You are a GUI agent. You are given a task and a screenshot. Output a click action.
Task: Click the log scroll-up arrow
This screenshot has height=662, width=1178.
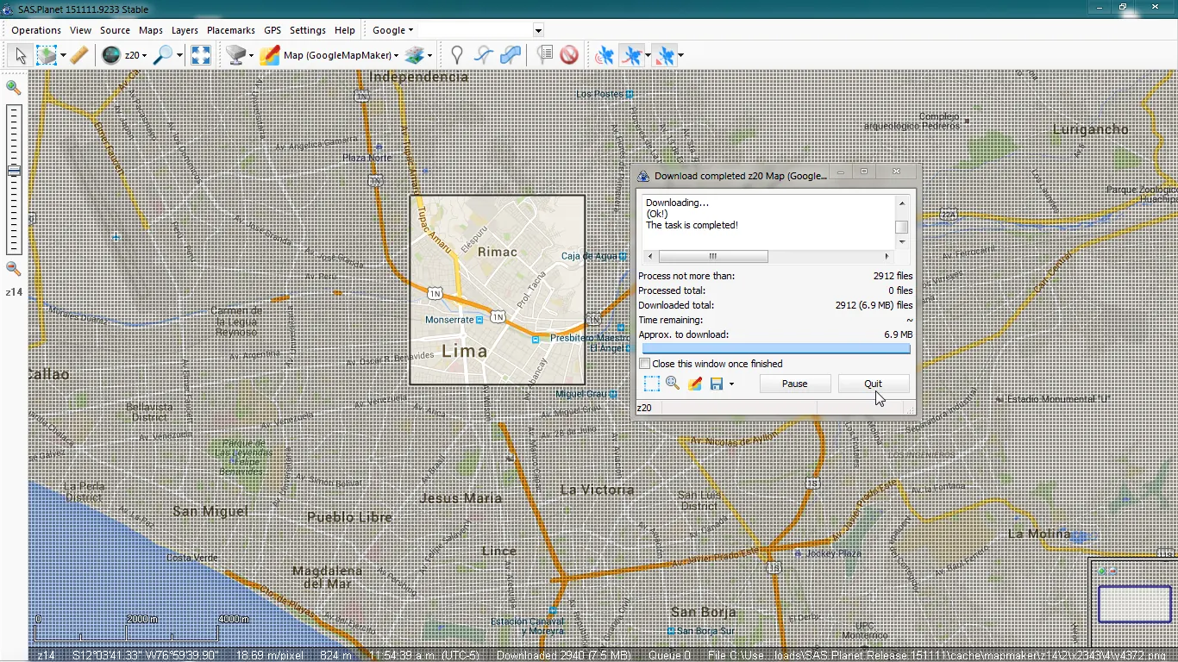pyautogui.click(x=902, y=203)
